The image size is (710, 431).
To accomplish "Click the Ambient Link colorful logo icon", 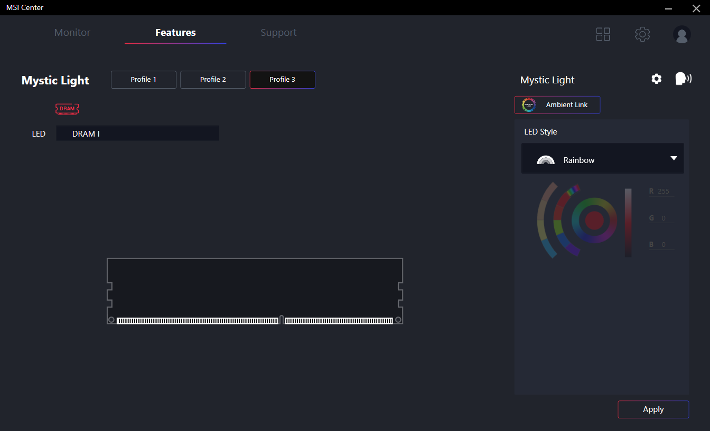I will (529, 104).
